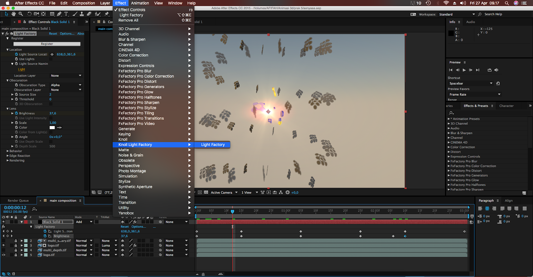
Task: Click the white Color swatch
Action: pyautogui.click(x=52, y=128)
